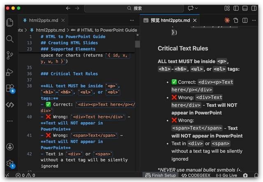This screenshot has height=182, width=263.
Task: Click the editor vertical scrollbar slider
Action: point(137,44)
